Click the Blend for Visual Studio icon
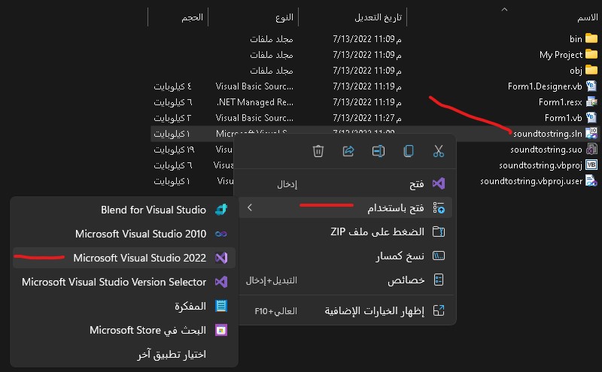The width and height of the screenshot is (602, 372). (221, 210)
